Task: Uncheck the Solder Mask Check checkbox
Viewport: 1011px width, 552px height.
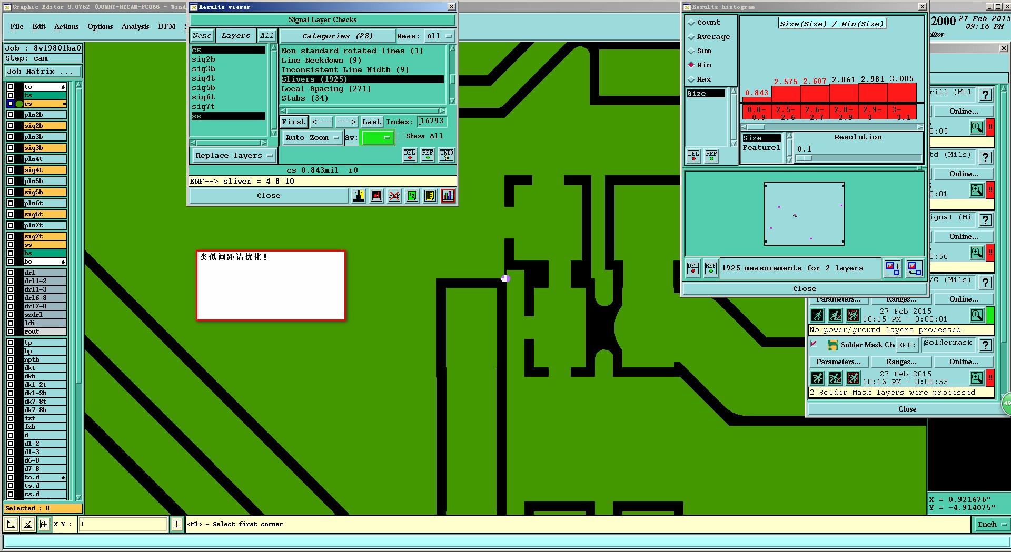Action: (x=814, y=344)
